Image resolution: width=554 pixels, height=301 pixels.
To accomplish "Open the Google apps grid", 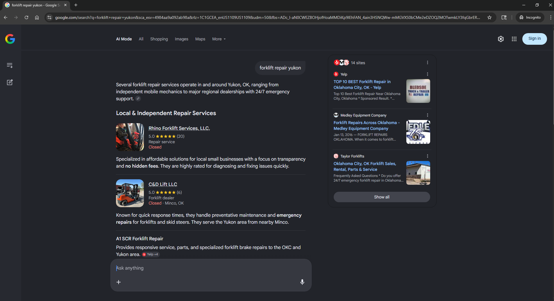I will (514, 39).
